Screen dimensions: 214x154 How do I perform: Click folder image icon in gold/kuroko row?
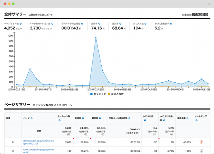coord(13,151)
